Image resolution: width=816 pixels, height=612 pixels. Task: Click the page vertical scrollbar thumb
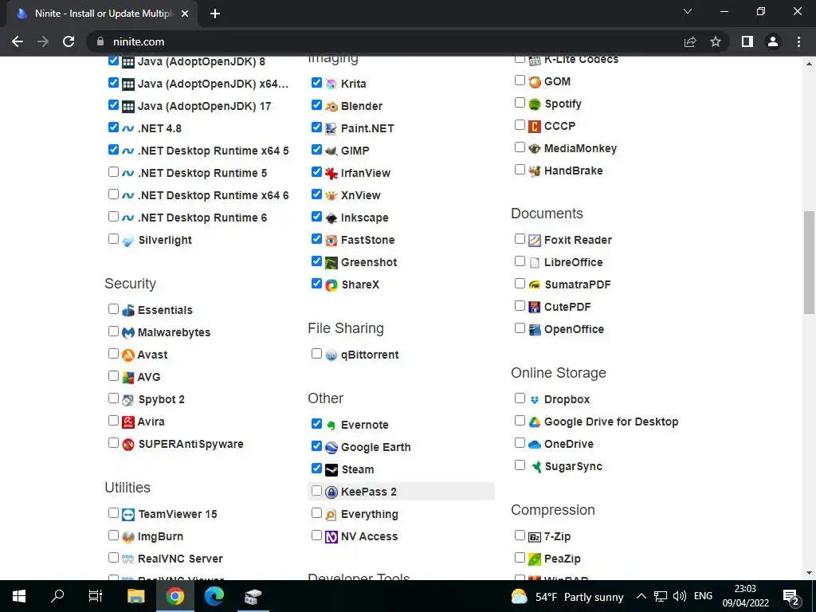tap(809, 262)
